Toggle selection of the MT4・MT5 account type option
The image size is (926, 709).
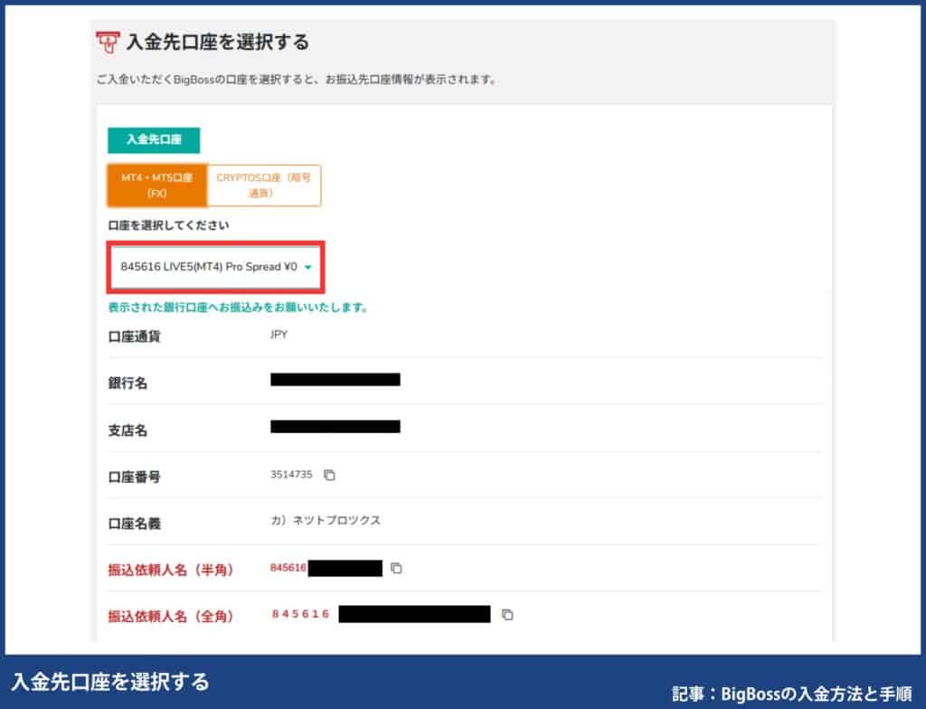click(156, 184)
